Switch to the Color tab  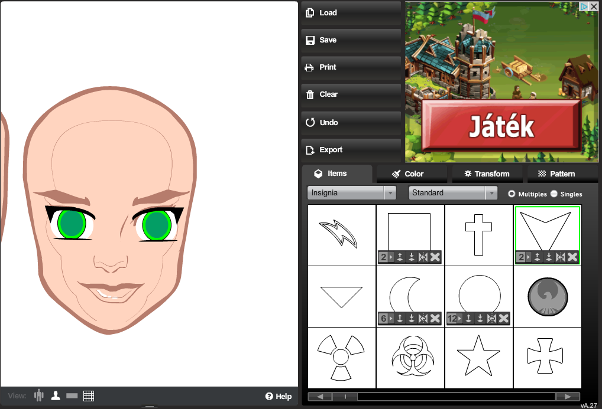click(408, 174)
